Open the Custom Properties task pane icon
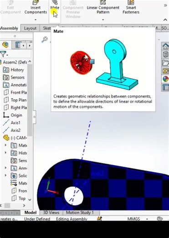Screen dimensions: 169x238 [165, 87]
